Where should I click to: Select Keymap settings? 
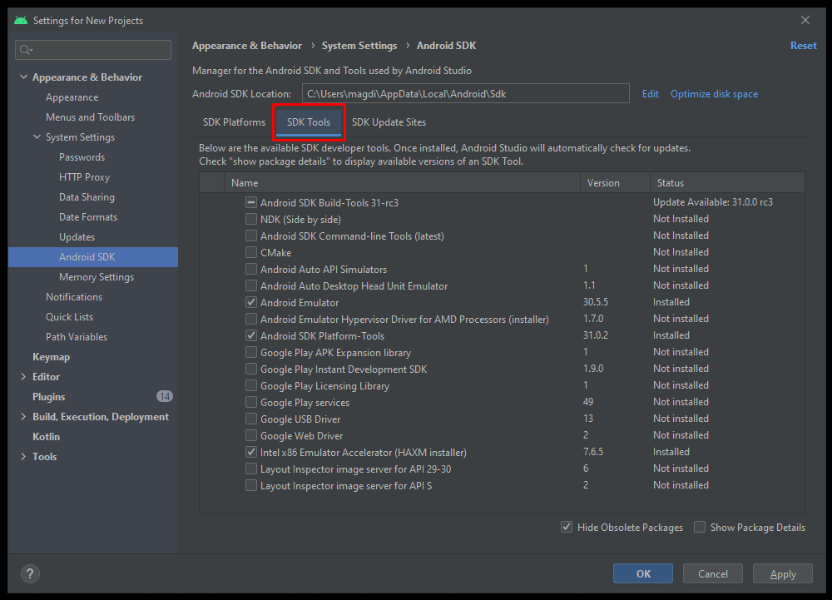point(51,357)
